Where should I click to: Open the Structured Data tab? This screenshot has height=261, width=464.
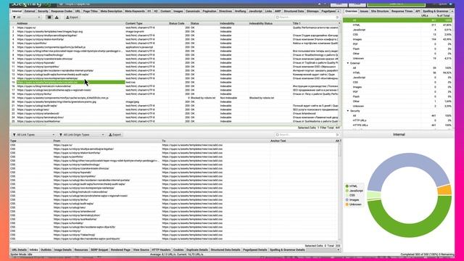point(294,11)
